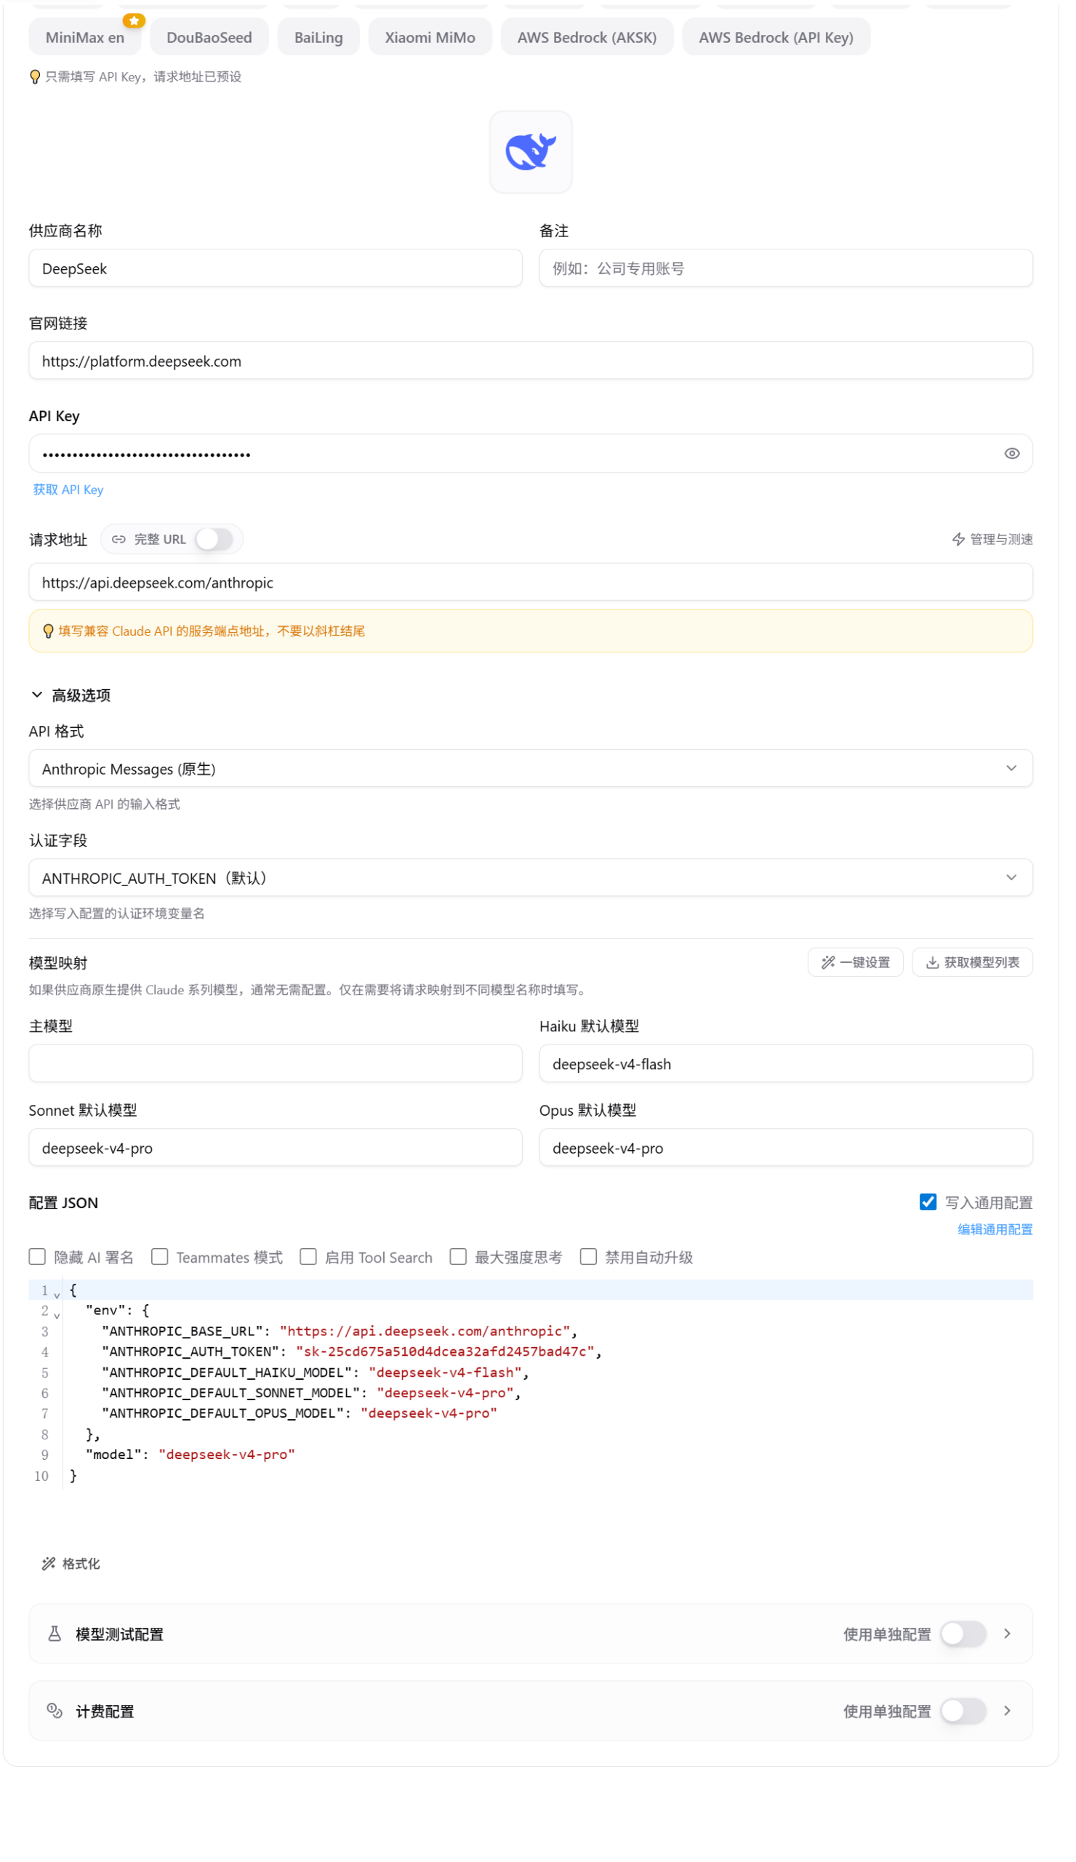This screenshot has width=1076, height=1862.
Task: Check 启用 Tool Search option
Action: [308, 1257]
